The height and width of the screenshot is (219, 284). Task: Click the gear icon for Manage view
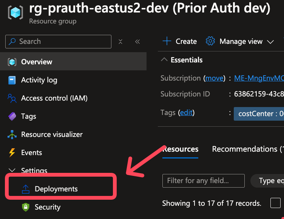210,41
